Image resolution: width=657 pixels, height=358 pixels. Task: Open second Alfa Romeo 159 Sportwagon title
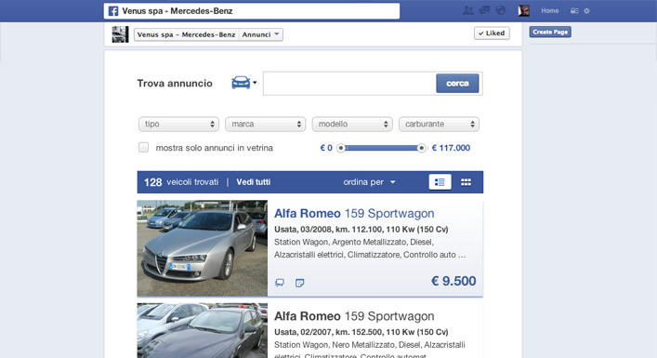pos(354,316)
